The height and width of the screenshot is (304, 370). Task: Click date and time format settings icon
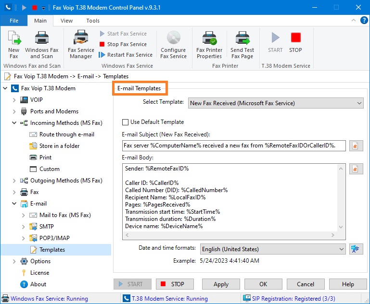coord(356,249)
